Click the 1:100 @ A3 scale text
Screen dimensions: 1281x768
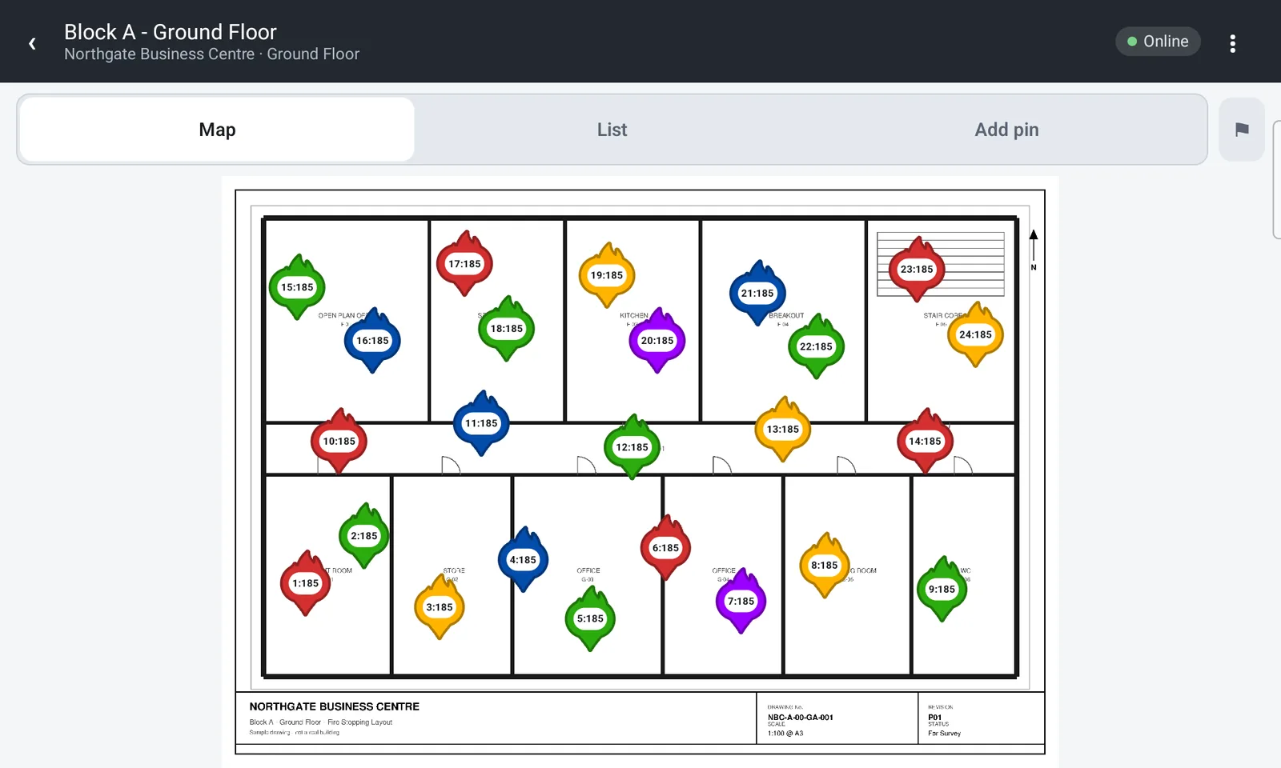(x=785, y=733)
